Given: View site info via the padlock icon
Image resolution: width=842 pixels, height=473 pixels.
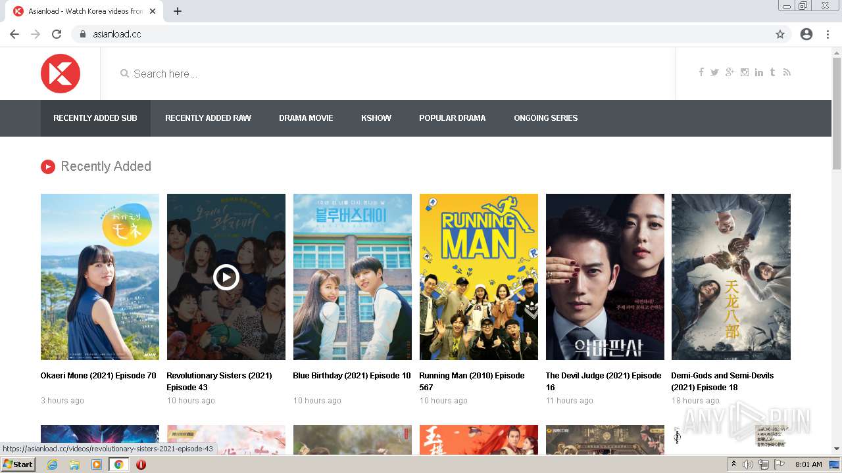Looking at the screenshot, I should [x=83, y=34].
